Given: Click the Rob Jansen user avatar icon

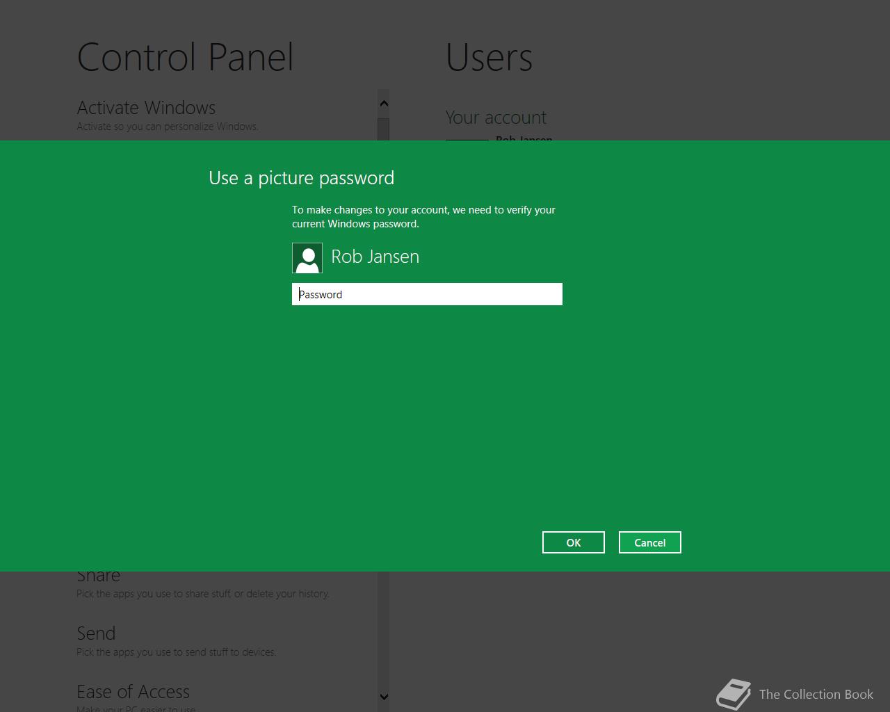Looking at the screenshot, I should 307,258.
